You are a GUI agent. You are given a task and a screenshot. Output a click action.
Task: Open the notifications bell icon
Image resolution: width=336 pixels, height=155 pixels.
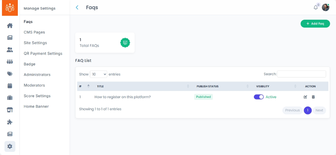(x=316, y=8)
